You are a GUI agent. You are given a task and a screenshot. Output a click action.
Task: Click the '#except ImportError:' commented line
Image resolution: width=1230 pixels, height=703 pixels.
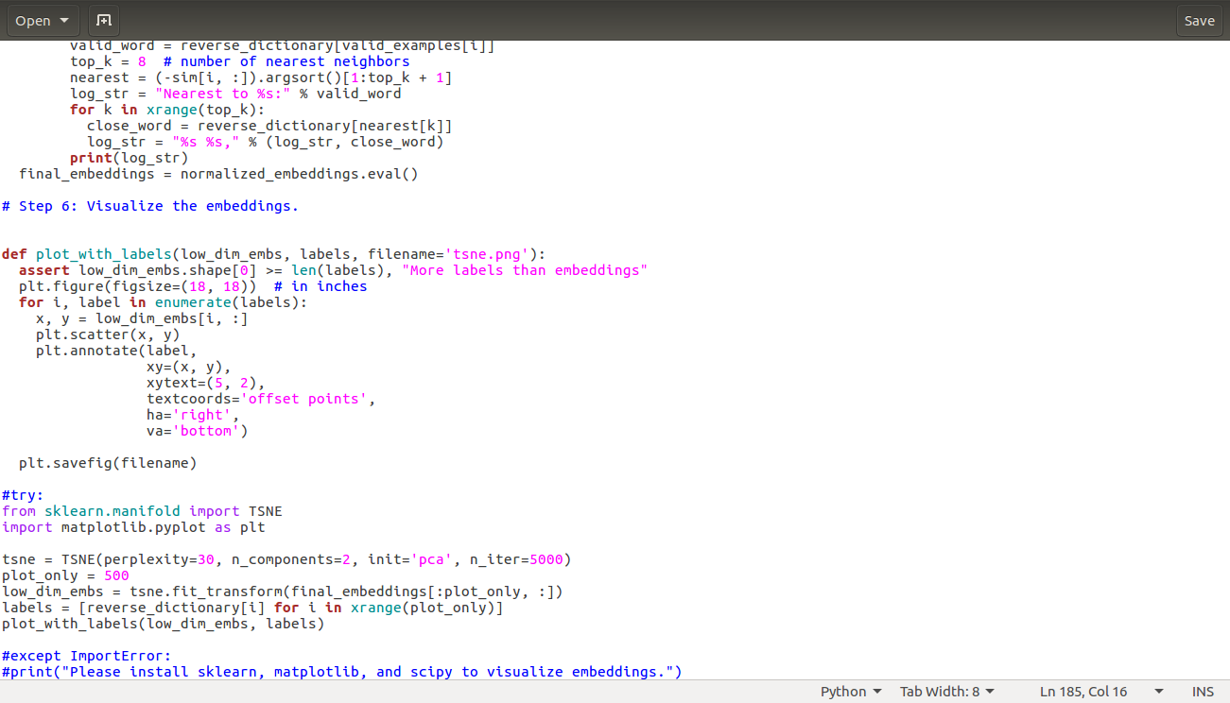(x=87, y=656)
